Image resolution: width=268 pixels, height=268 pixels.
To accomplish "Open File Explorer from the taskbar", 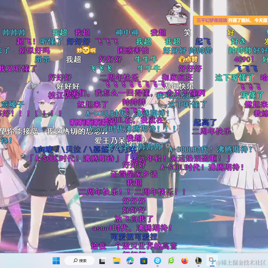I will 117,261.
